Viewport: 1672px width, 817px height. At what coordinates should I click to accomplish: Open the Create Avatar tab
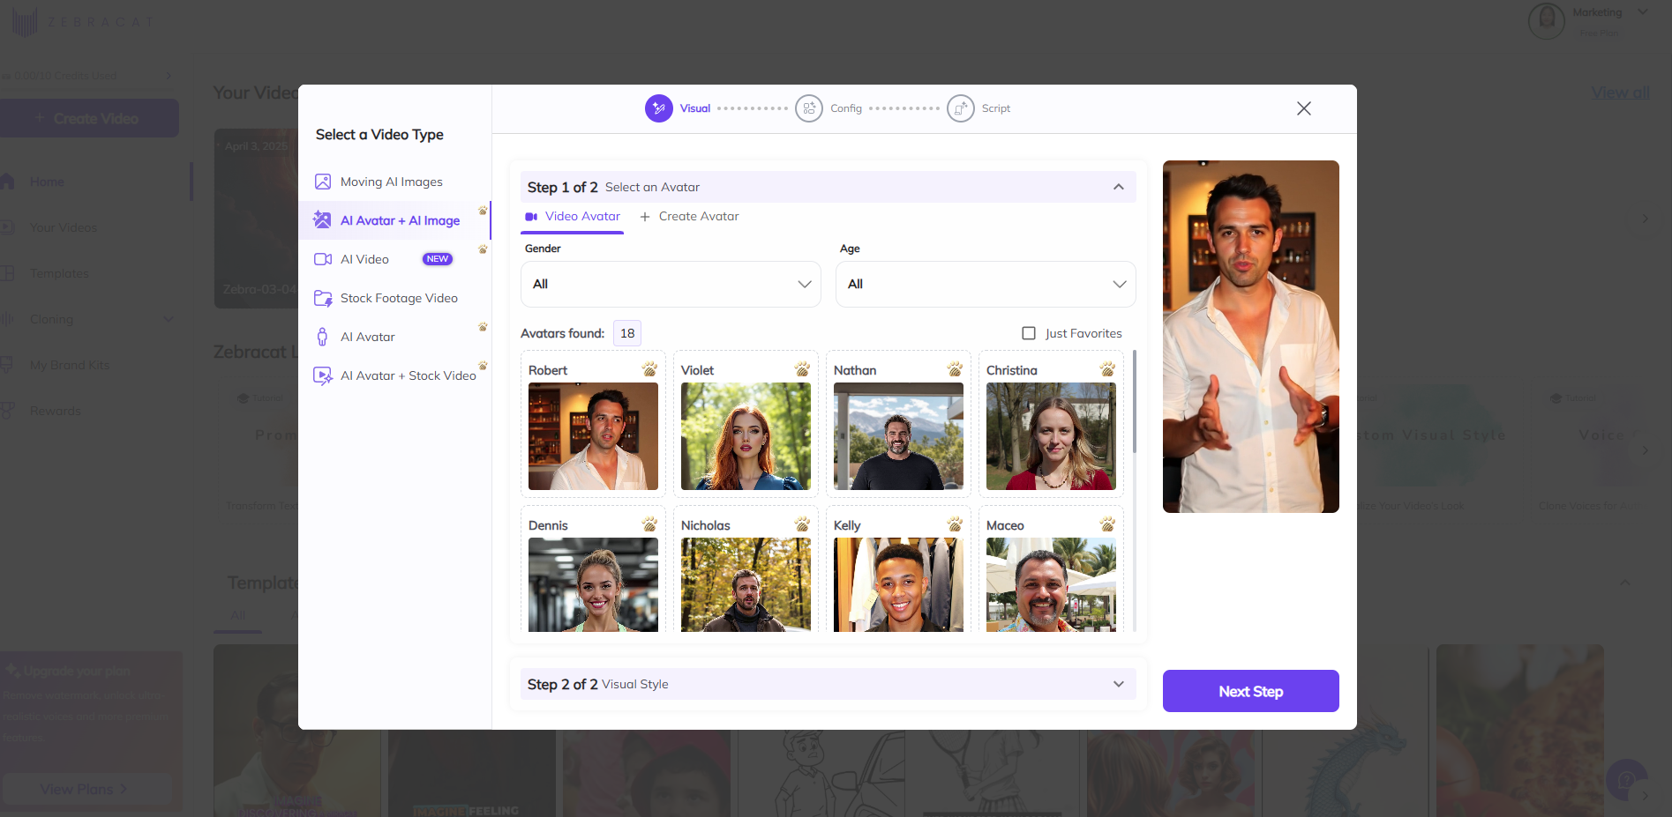tap(689, 217)
